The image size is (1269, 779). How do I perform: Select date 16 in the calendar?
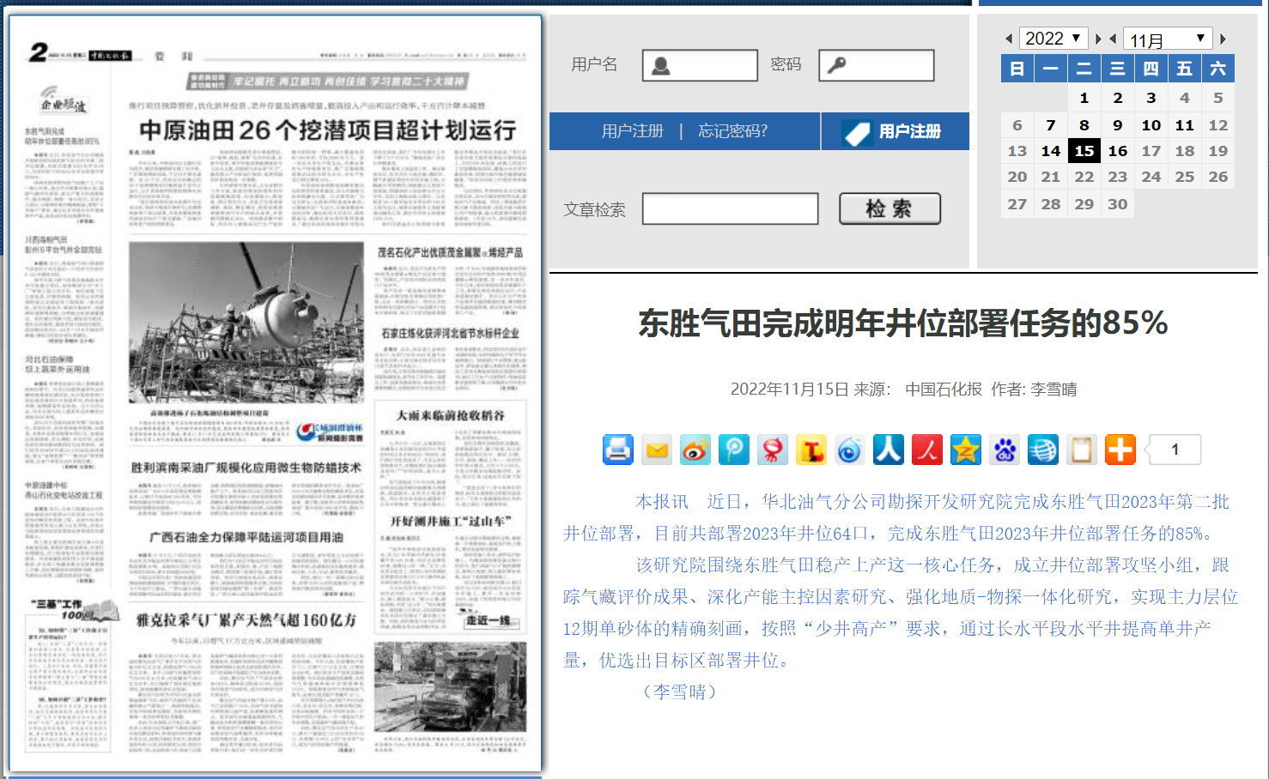(1117, 151)
